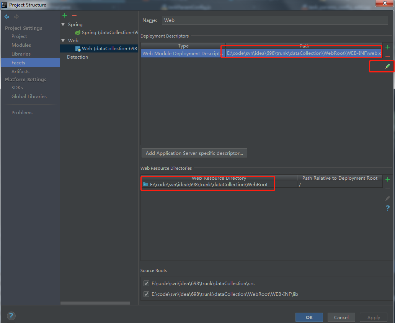This screenshot has height=323, width=395.
Task: Open the Libraries settings page
Action: (21, 54)
